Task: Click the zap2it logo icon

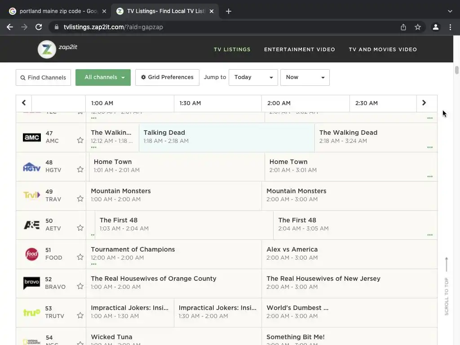Action: coord(47,49)
